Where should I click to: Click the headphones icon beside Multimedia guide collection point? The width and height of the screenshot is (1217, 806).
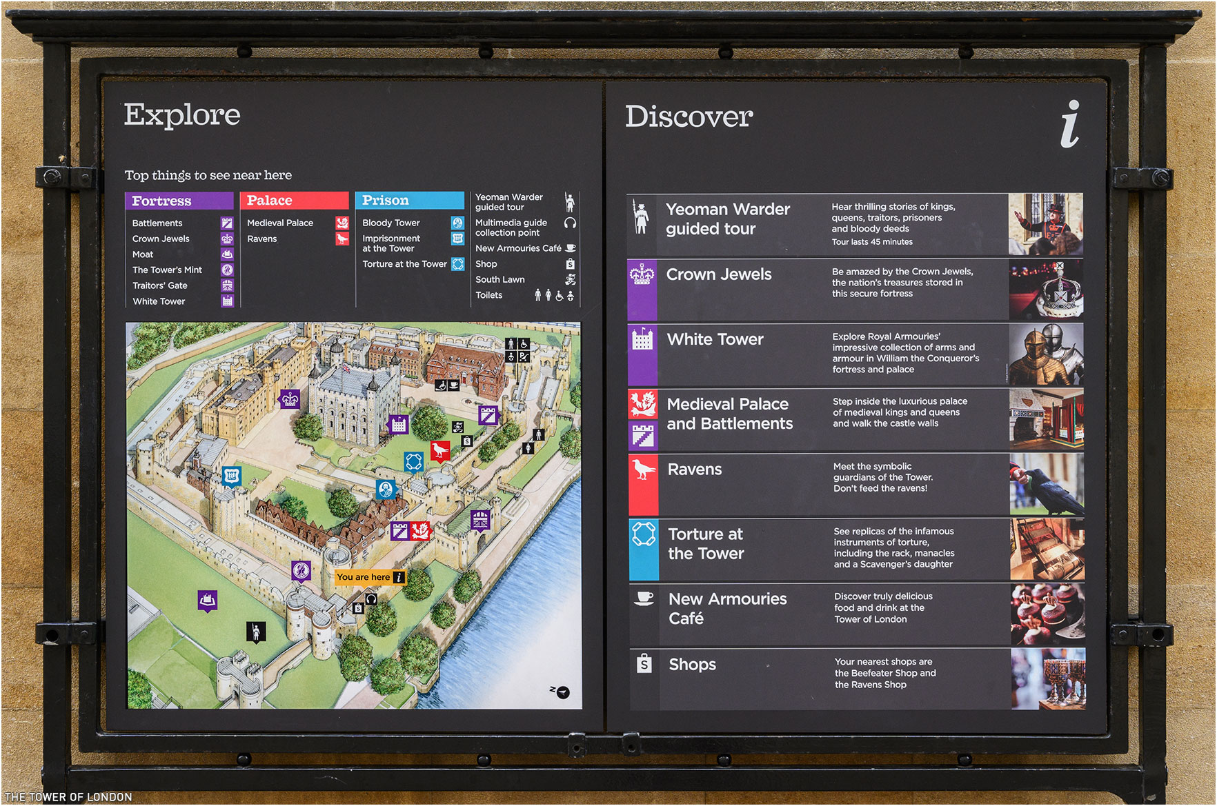pyautogui.click(x=570, y=223)
